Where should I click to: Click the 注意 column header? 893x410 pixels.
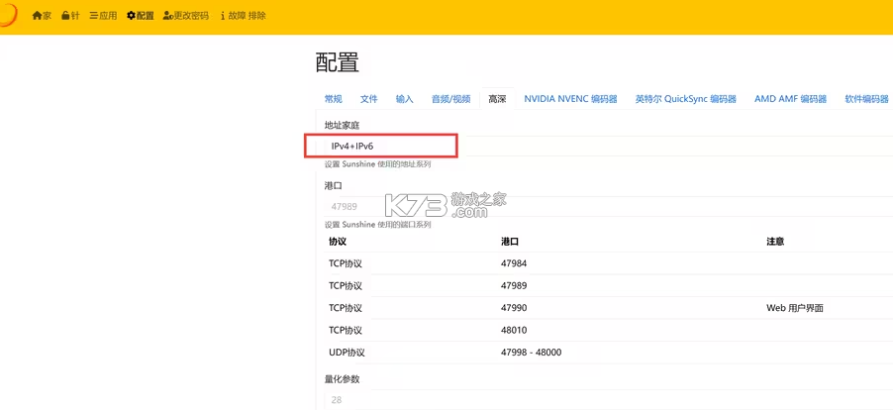click(x=775, y=242)
